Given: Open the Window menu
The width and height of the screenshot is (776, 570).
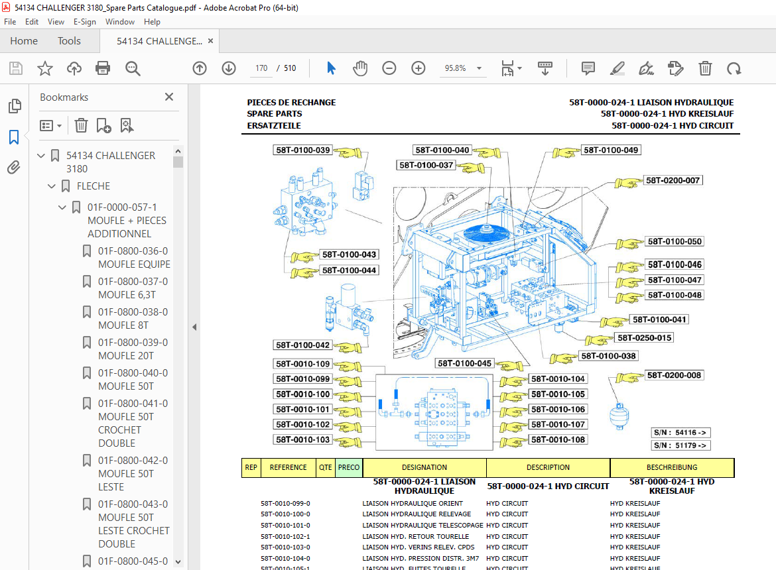Looking at the screenshot, I should pyautogui.click(x=120, y=22).
